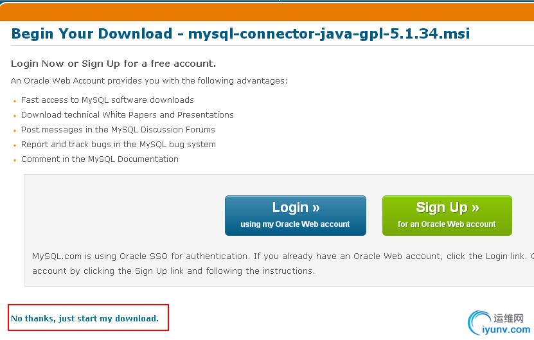Click bullet dot before Download technical White Papers
The width and height of the screenshot is (534, 340).
(15, 116)
